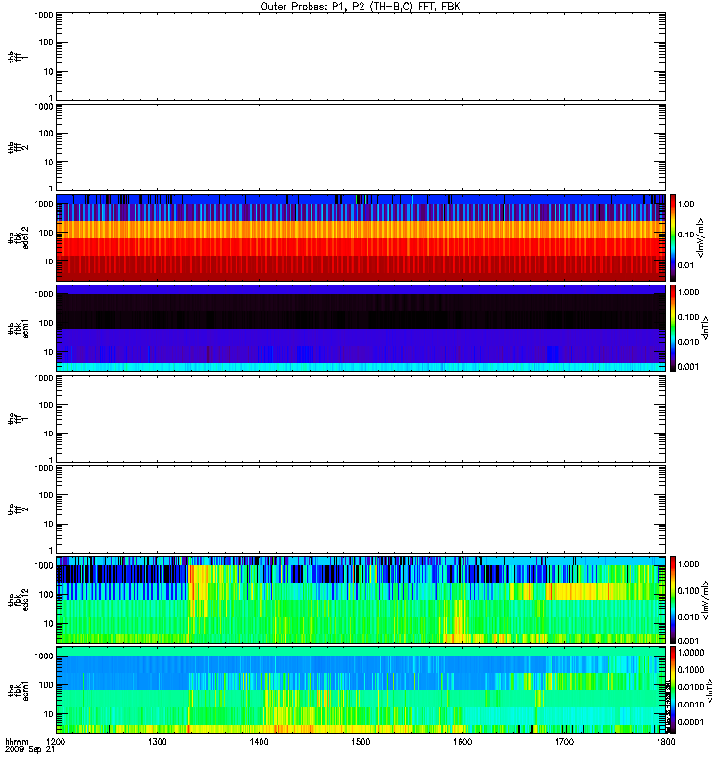Image resolution: width=721 pixels, height=769 pixels.
Task: Click the '0.100' value on thb scm1 color bar
Action: [x=688, y=317]
